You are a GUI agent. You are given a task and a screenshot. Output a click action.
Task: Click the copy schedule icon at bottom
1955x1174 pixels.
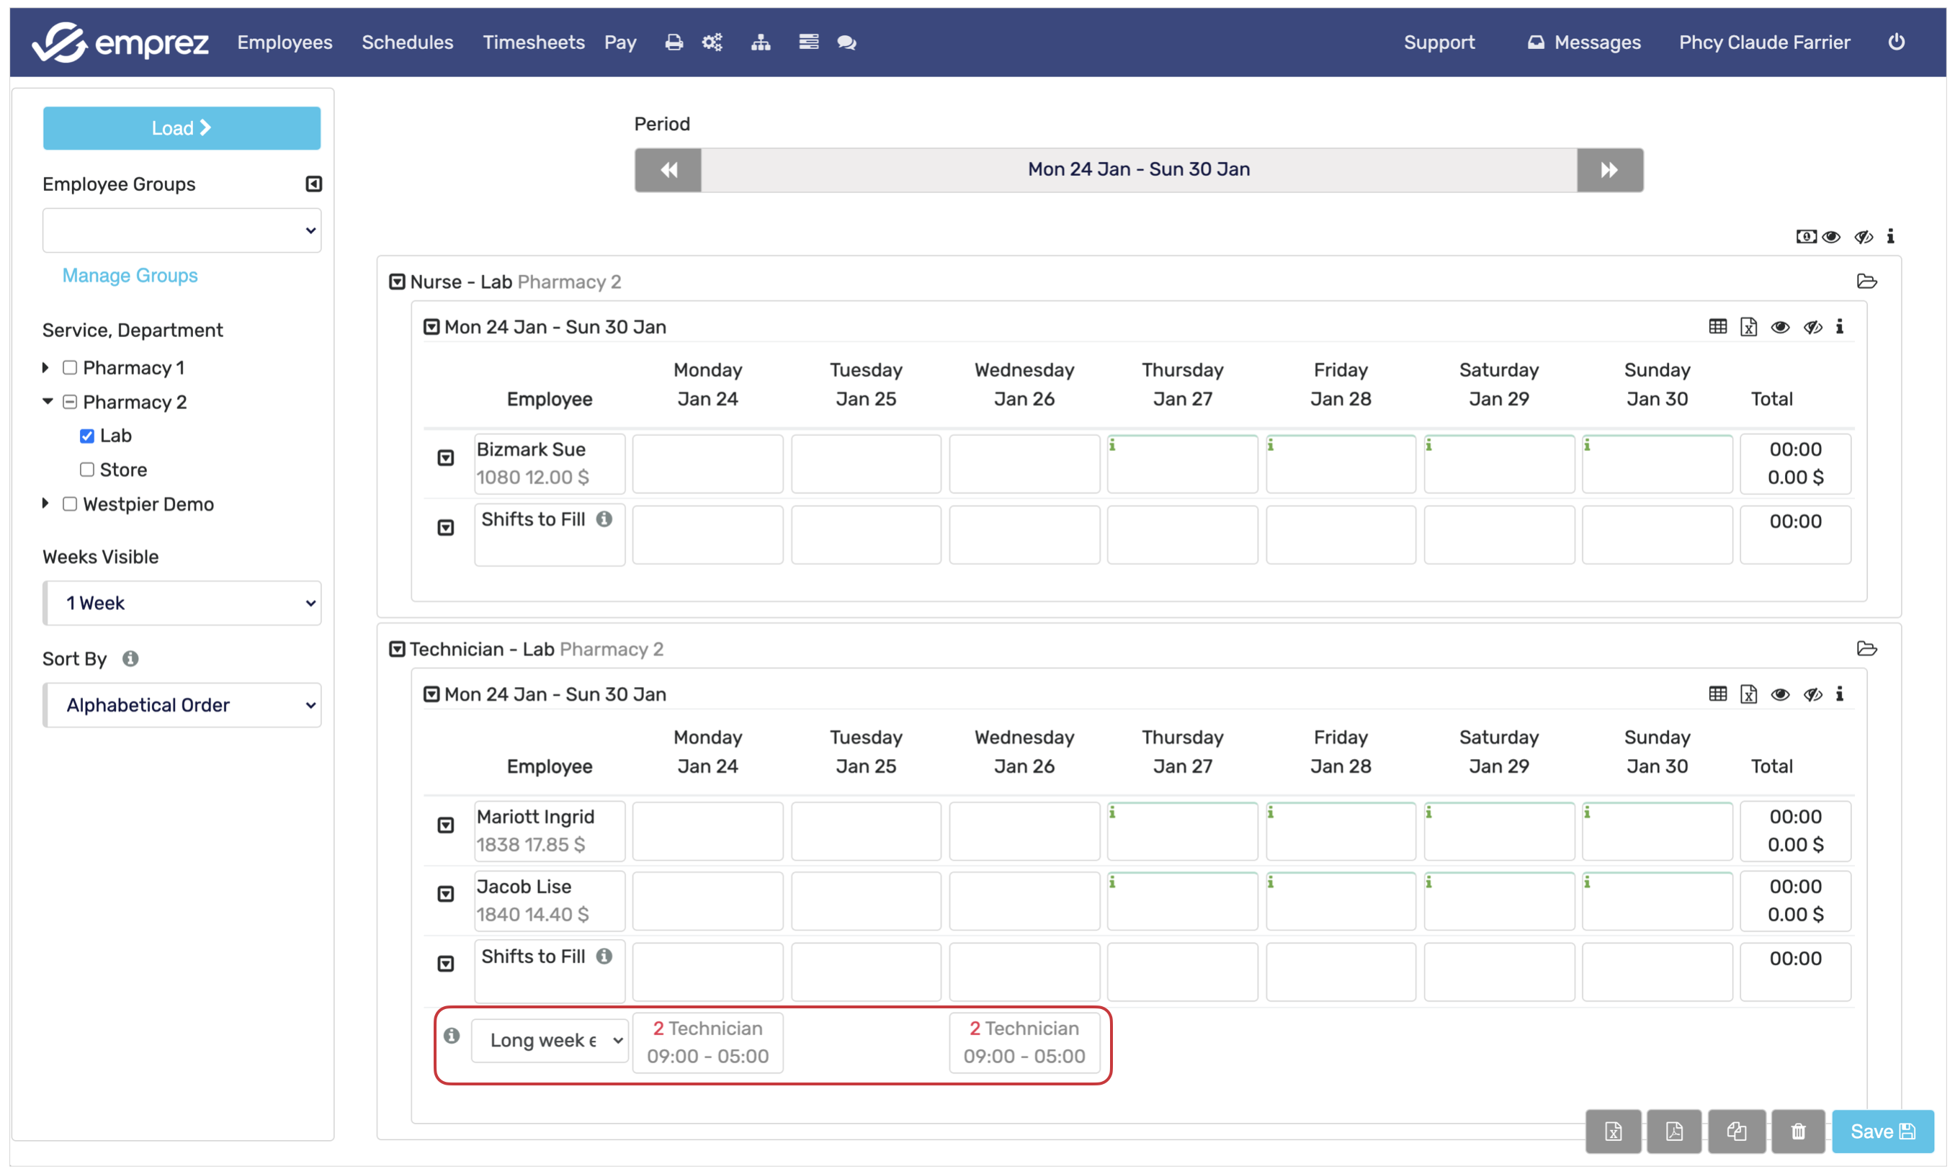[1736, 1132]
